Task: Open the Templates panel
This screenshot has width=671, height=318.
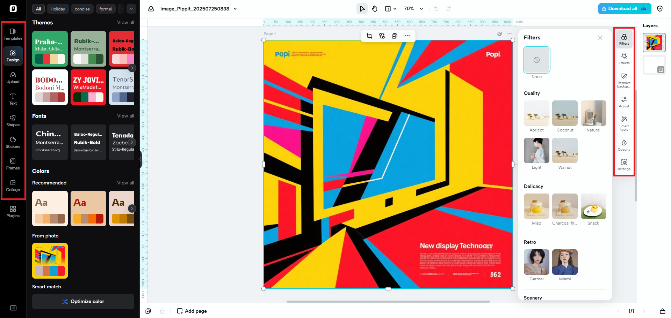Action: point(13,34)
